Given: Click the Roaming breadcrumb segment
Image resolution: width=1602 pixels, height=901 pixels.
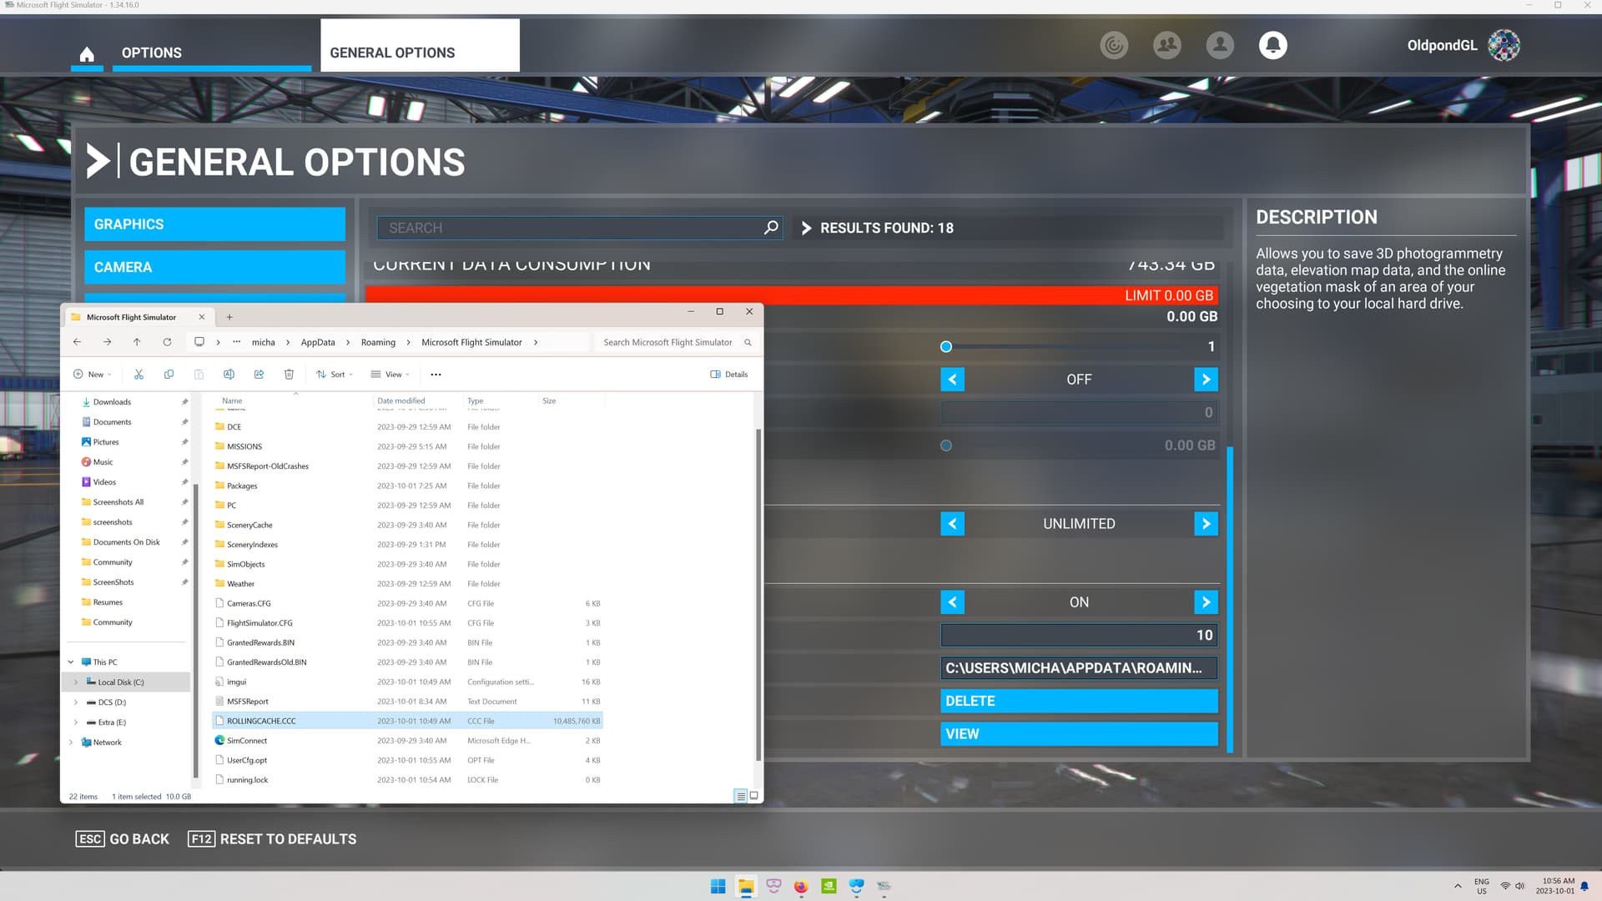Looking at the screenshot, I should click(x=378, y=342).
